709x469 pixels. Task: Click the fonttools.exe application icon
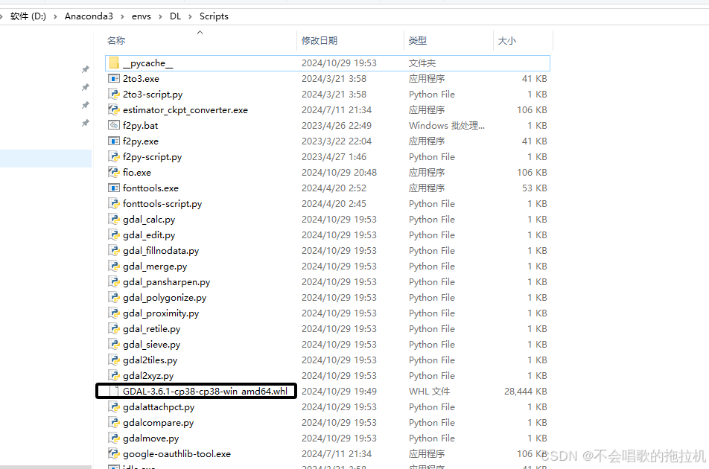114,188
